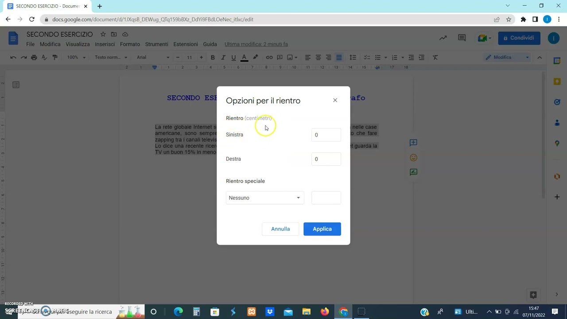Open the Formato menu
Image resolution: width=567 pixels, height=319 pixels.
(130, 44)
